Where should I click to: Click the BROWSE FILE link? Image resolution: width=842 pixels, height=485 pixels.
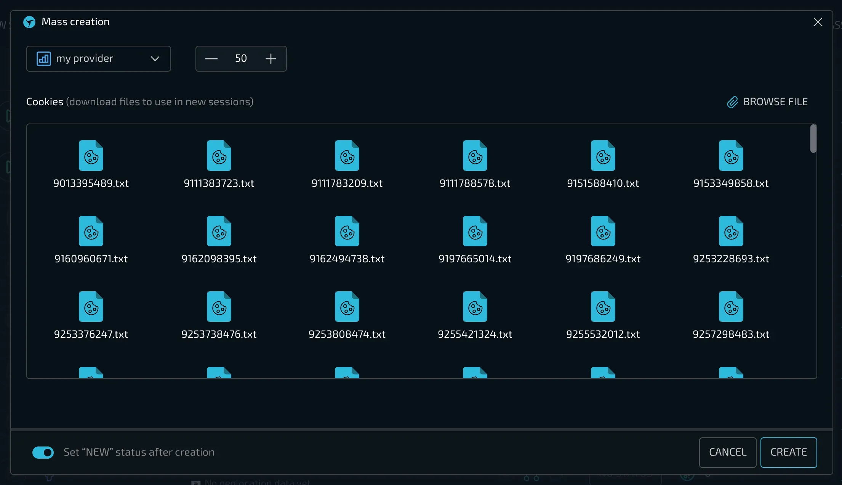[x=775, y=102]
